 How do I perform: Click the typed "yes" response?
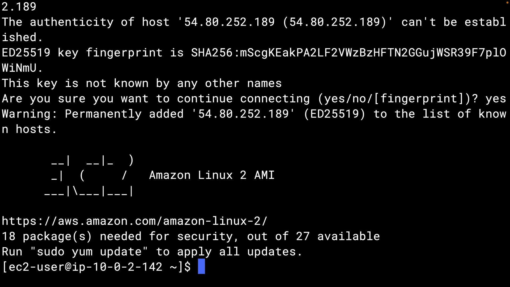(495, 99)
